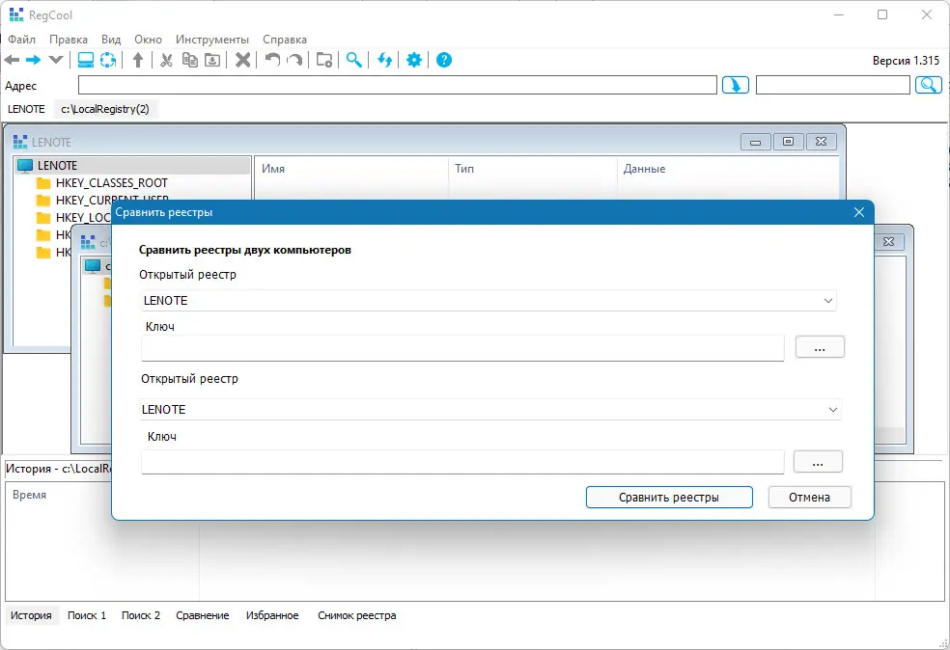Open the Вид menu

pos(111,40)
